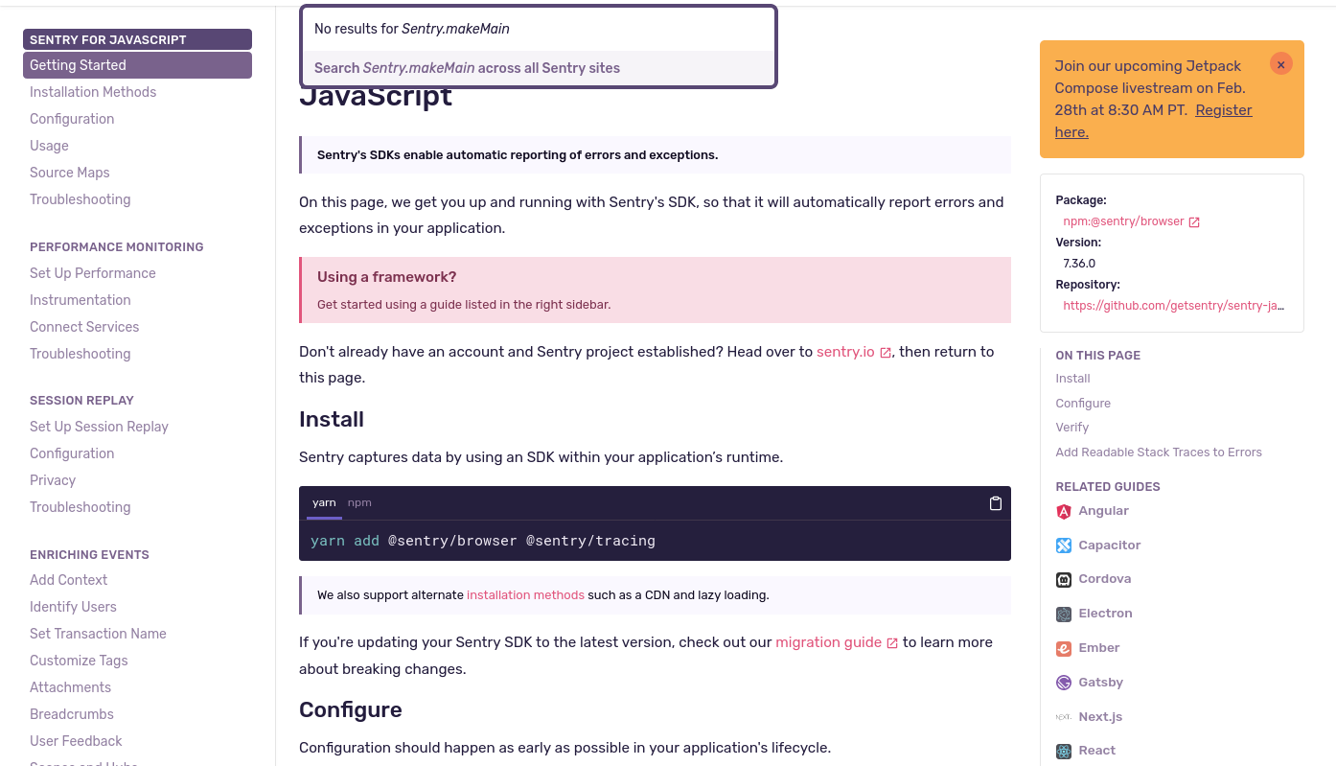Open the sentry.io external link
This screenshot has height=766, width=1336.
[846, 352]
